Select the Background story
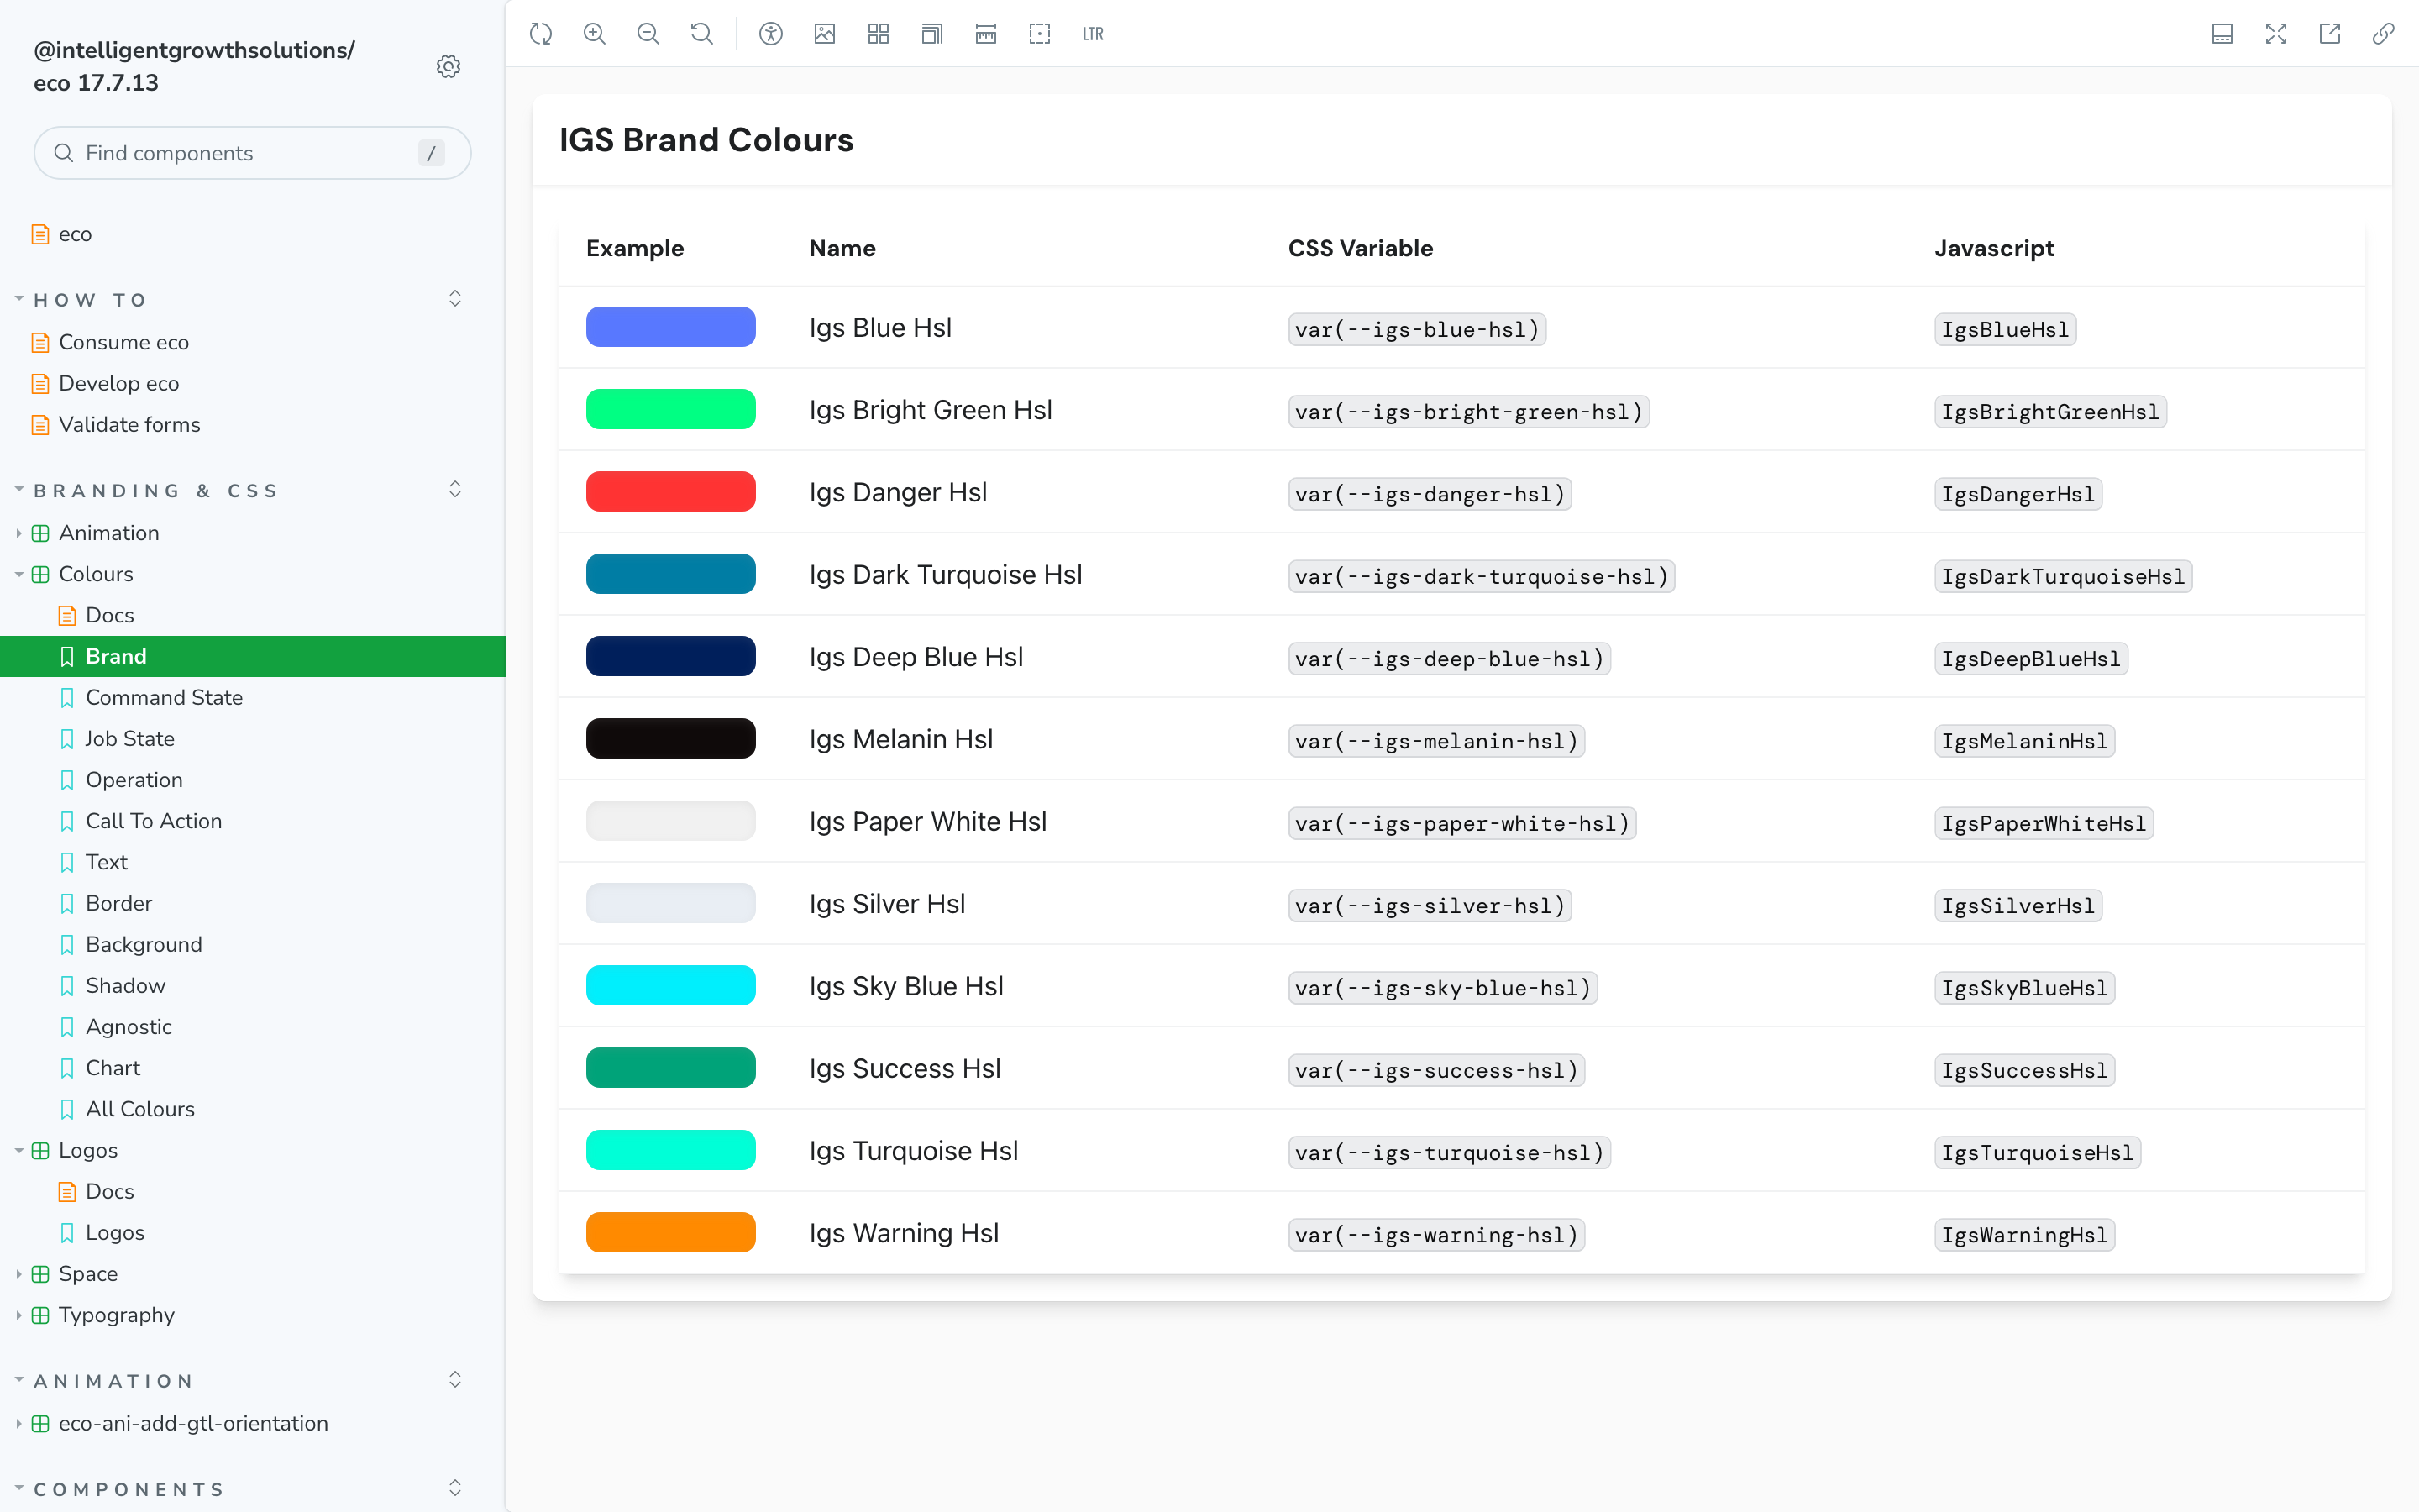Viewport: 2419px width, 1512px height. [x=144, y=944]
